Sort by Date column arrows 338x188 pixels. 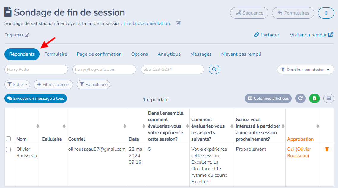pyautogui.click(x=144, y=126)
